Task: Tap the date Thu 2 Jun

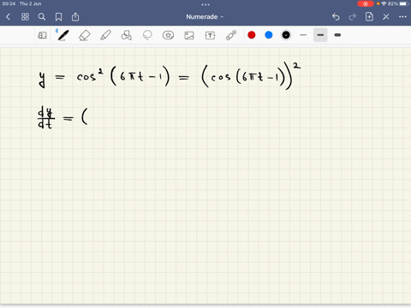Action: [31, 3]
